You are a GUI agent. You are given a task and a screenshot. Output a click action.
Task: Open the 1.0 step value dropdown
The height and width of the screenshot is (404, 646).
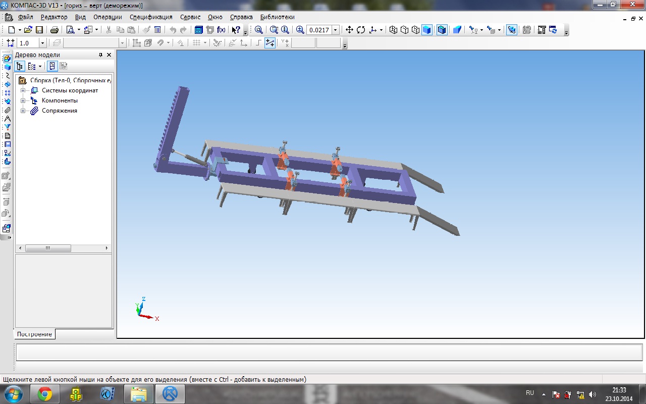[42, 43]
